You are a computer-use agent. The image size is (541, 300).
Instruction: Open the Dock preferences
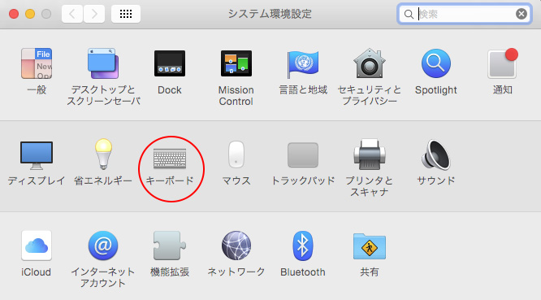[170, 63]
